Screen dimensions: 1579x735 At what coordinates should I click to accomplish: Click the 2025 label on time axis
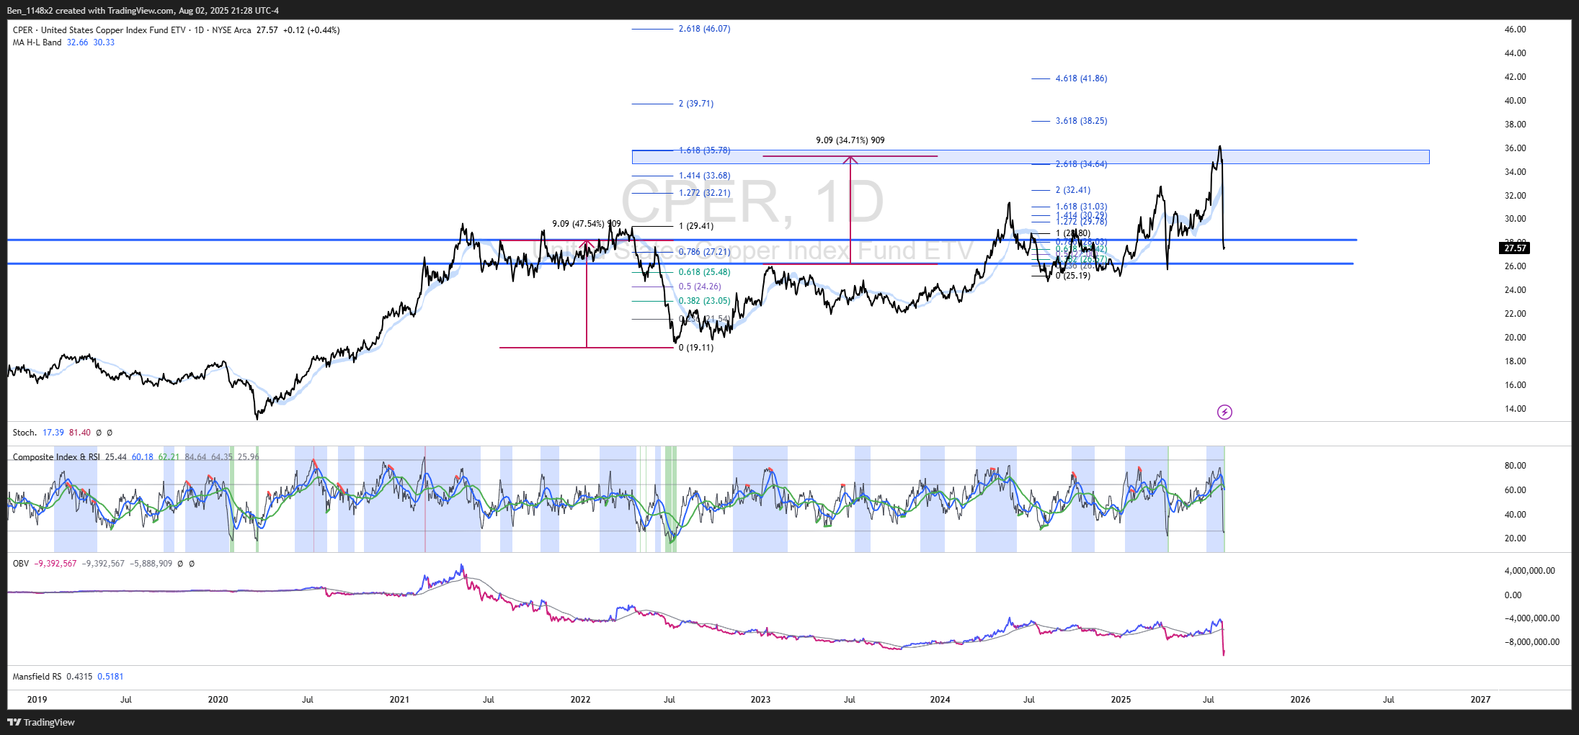click(1121, 700)
